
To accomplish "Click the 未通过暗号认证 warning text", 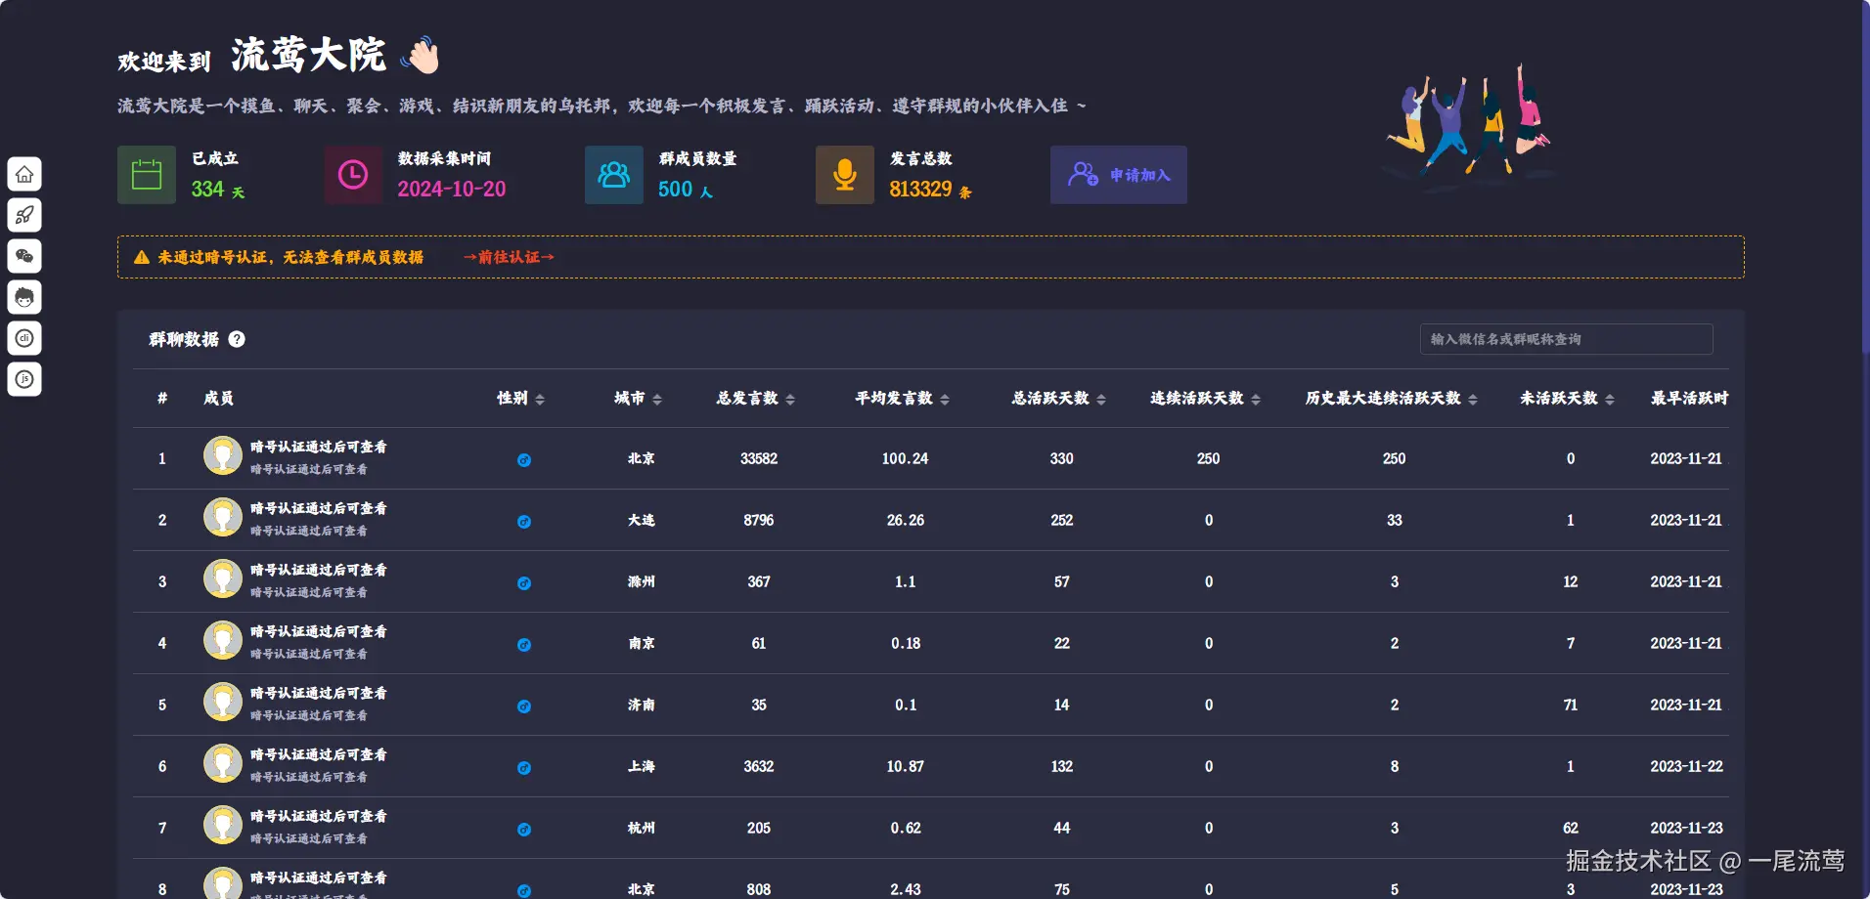I will click(290, 257).
